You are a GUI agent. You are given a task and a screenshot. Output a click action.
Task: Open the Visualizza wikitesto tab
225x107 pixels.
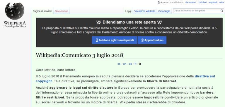tap(145, 11)
